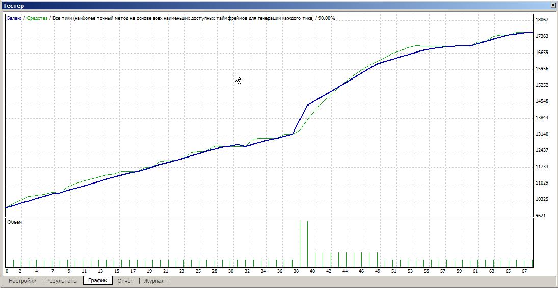Click the 11029 axis value
The width and height of the screenshot is (558, 288).
542,183
